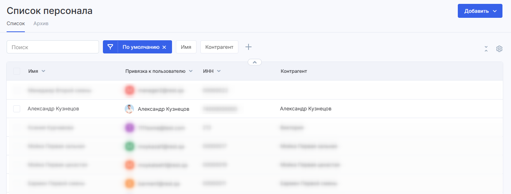511x194 pixels.
Task: Focus the Поиск search field
Action: (53, 47)
